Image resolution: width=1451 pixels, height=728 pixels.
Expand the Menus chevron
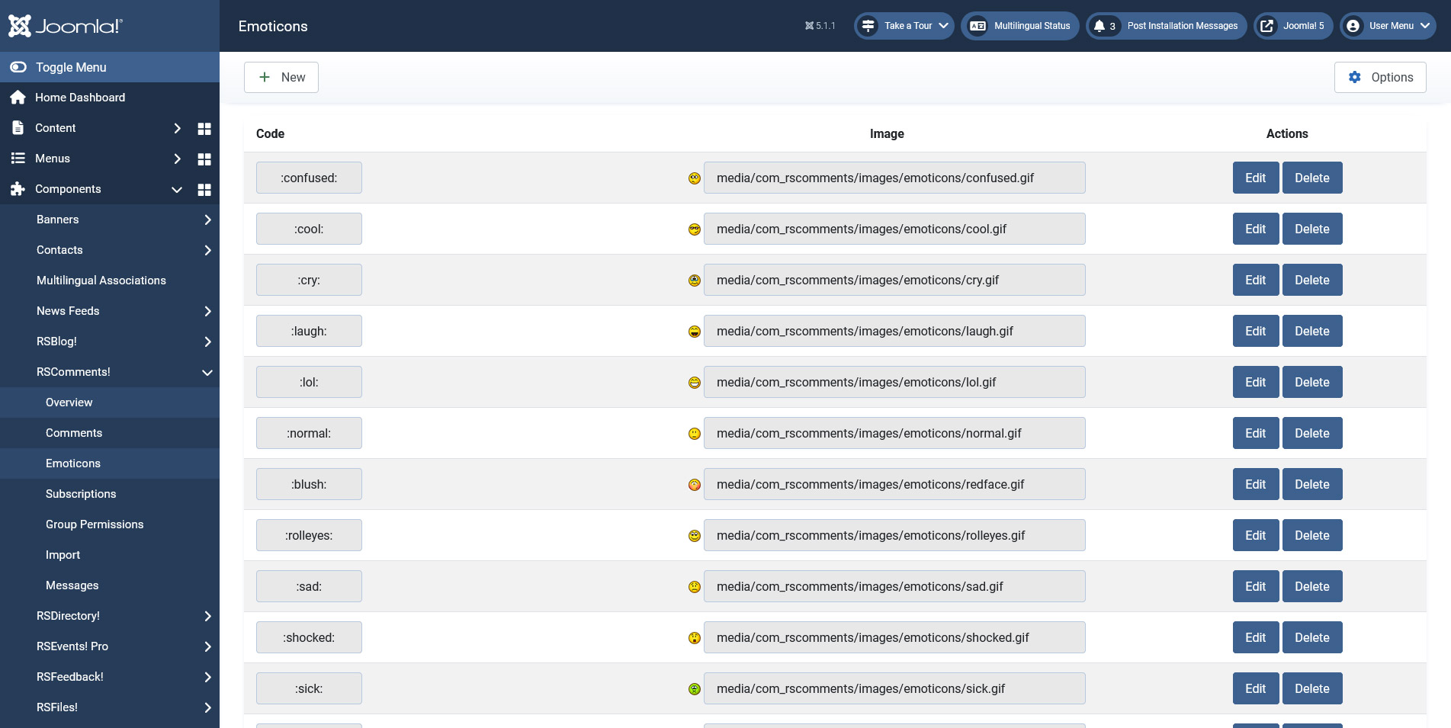[x=177, y=159]
